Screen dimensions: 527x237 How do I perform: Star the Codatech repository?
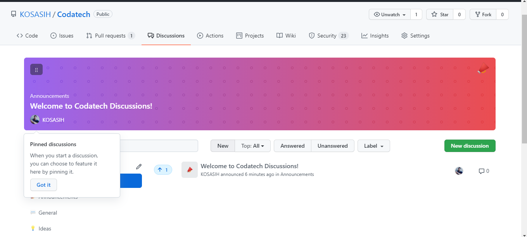coord(440,14)
